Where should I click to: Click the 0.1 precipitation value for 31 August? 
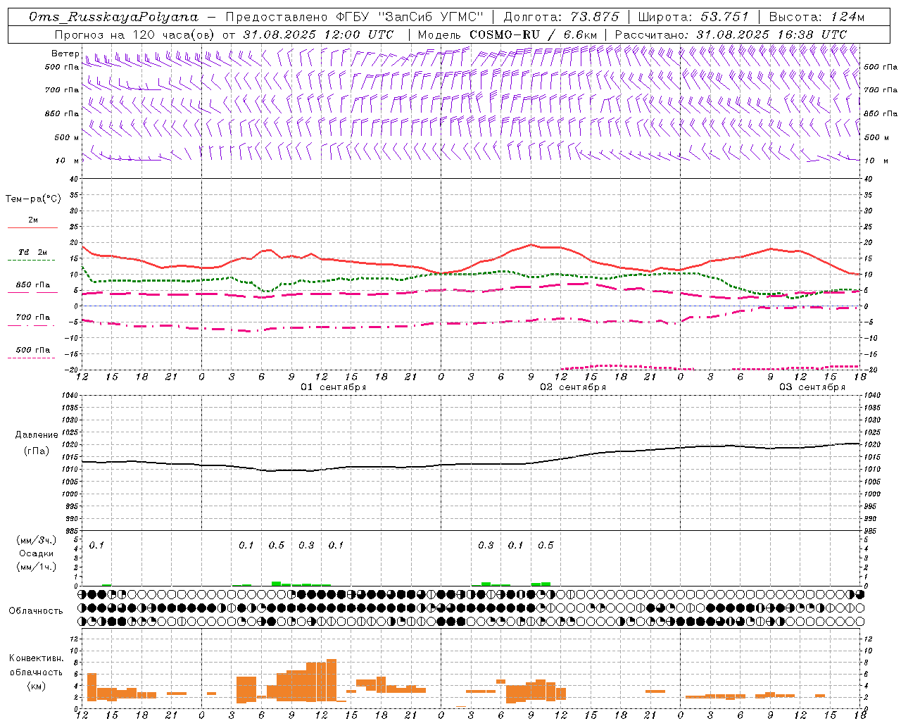96,545
